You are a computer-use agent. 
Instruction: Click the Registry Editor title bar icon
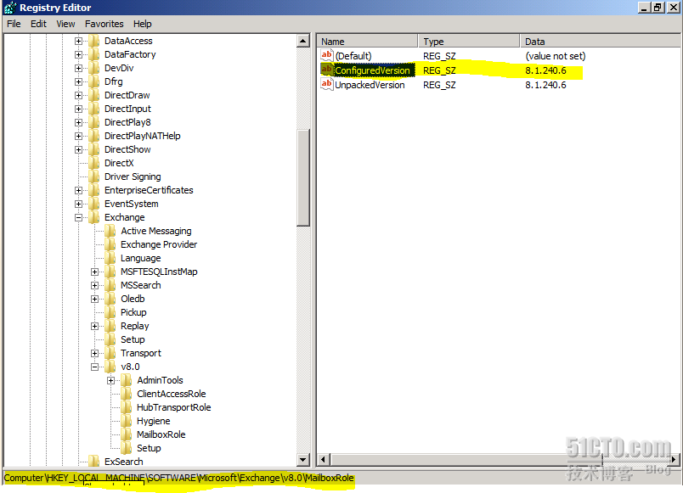(x=9, y=8)
